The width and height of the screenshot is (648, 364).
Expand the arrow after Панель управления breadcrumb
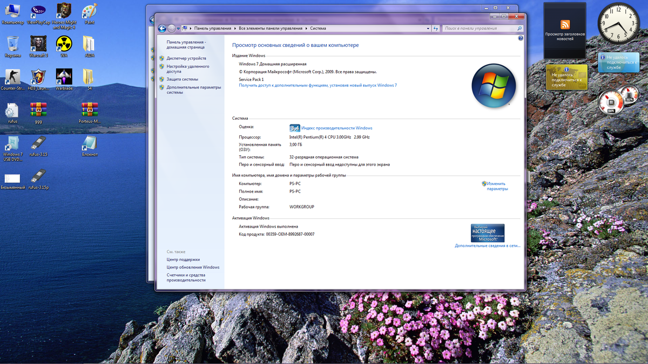pyautogui.click(x=235, y=28)
